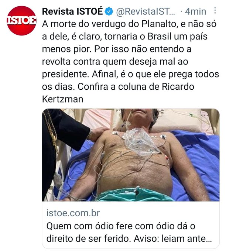226x251 pixels.
Task: Click the white ISTOÉ lettering inside the avatar
Action: pos(21,21)
